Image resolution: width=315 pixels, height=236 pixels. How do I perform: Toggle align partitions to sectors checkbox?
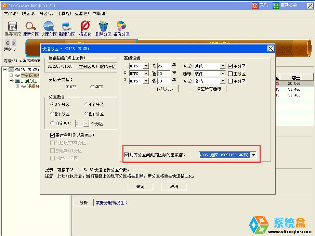pyautogui.click(x=126, y=155)
